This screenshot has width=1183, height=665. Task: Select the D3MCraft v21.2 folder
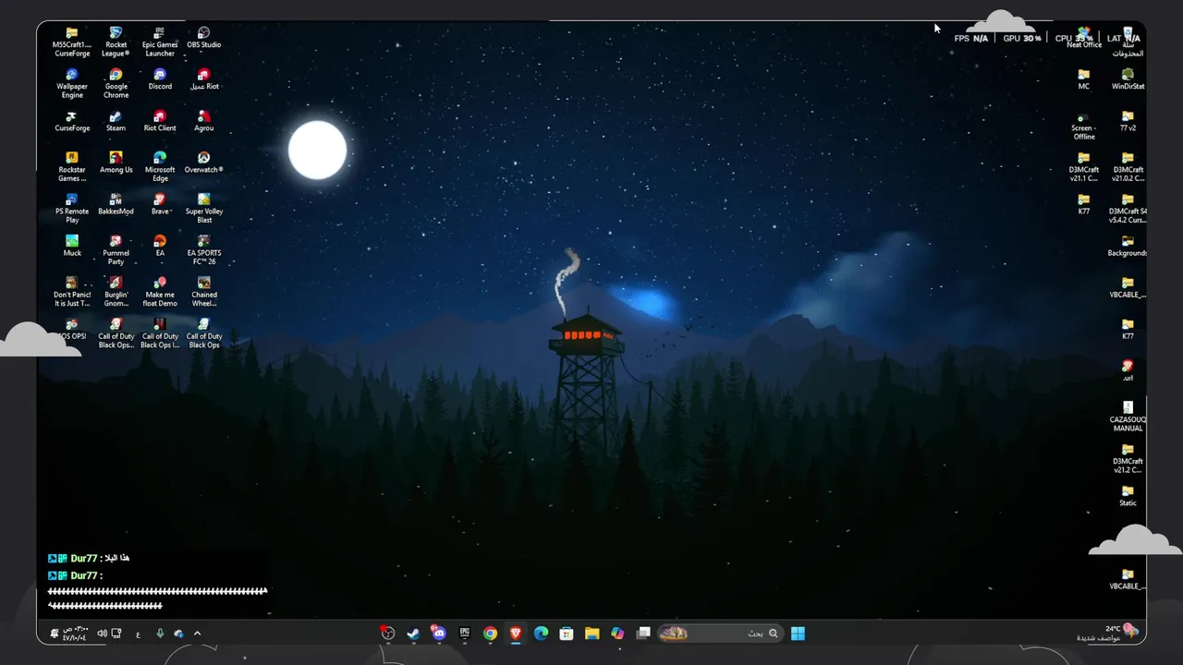(x=1128, y=457)
